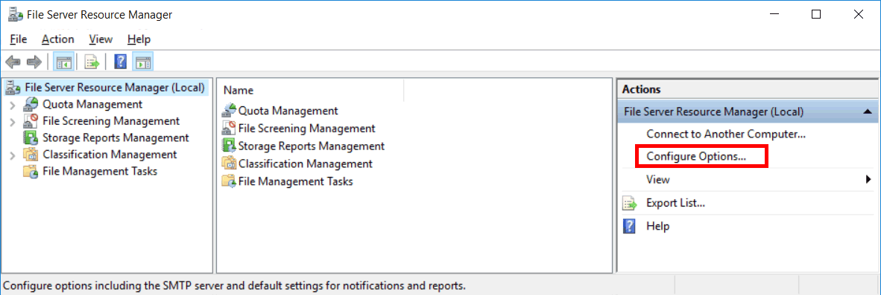Maximize the File Server Resource Manager window

point(816,15)
